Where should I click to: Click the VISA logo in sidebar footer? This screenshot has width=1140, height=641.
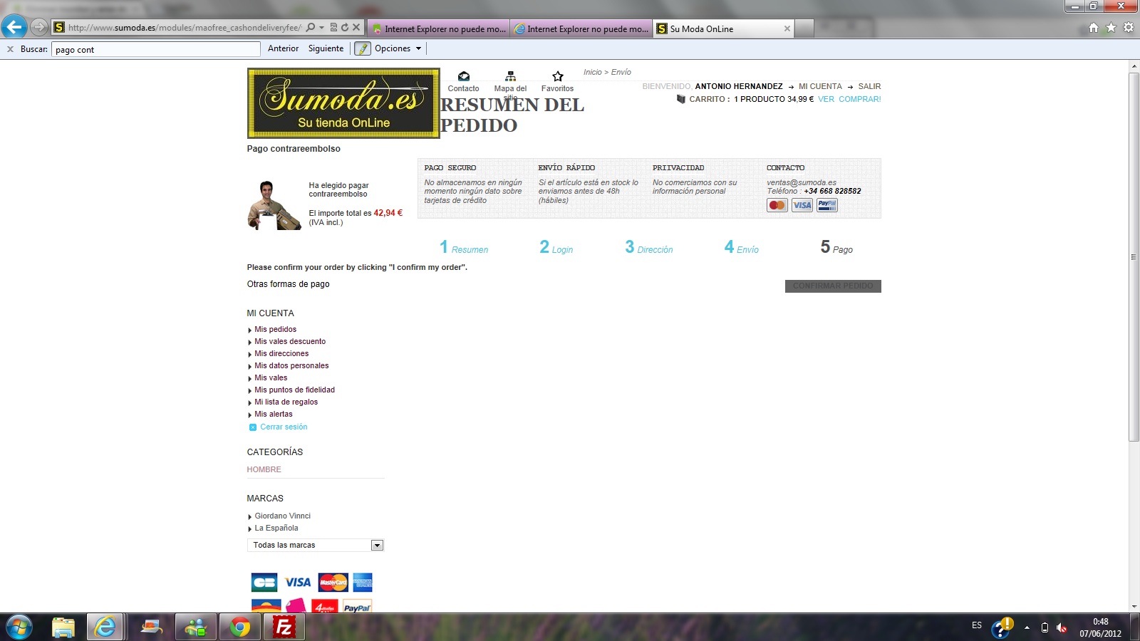click(298, 583)
